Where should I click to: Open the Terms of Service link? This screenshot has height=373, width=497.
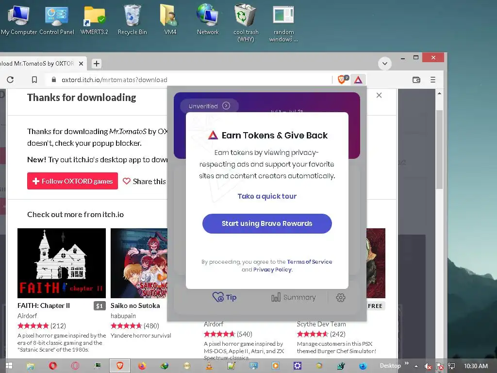(309, 262)
